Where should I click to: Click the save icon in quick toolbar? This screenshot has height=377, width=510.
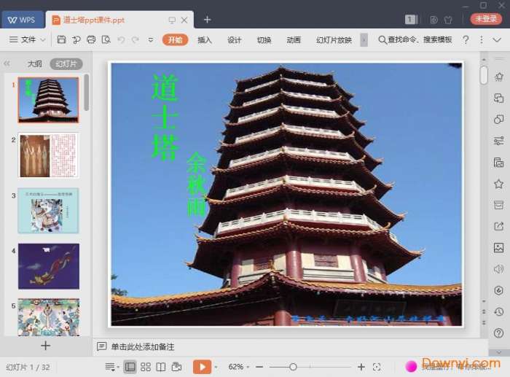(x=62, y=39)
